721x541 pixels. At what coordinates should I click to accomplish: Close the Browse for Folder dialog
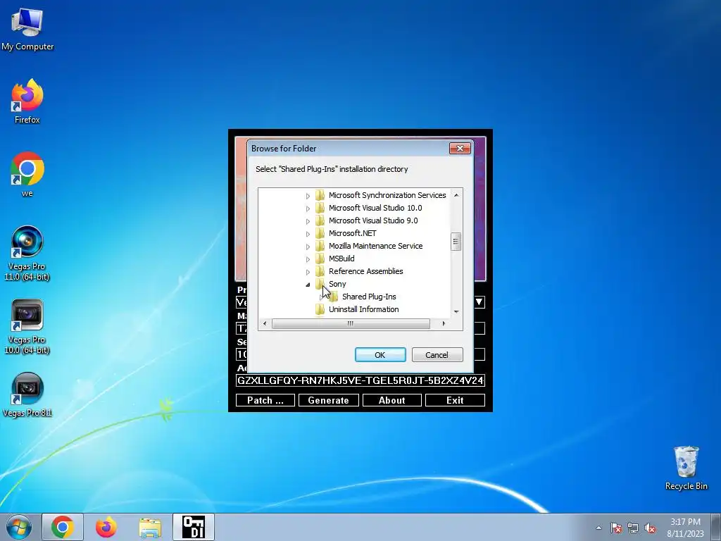[x=460, y=148]
